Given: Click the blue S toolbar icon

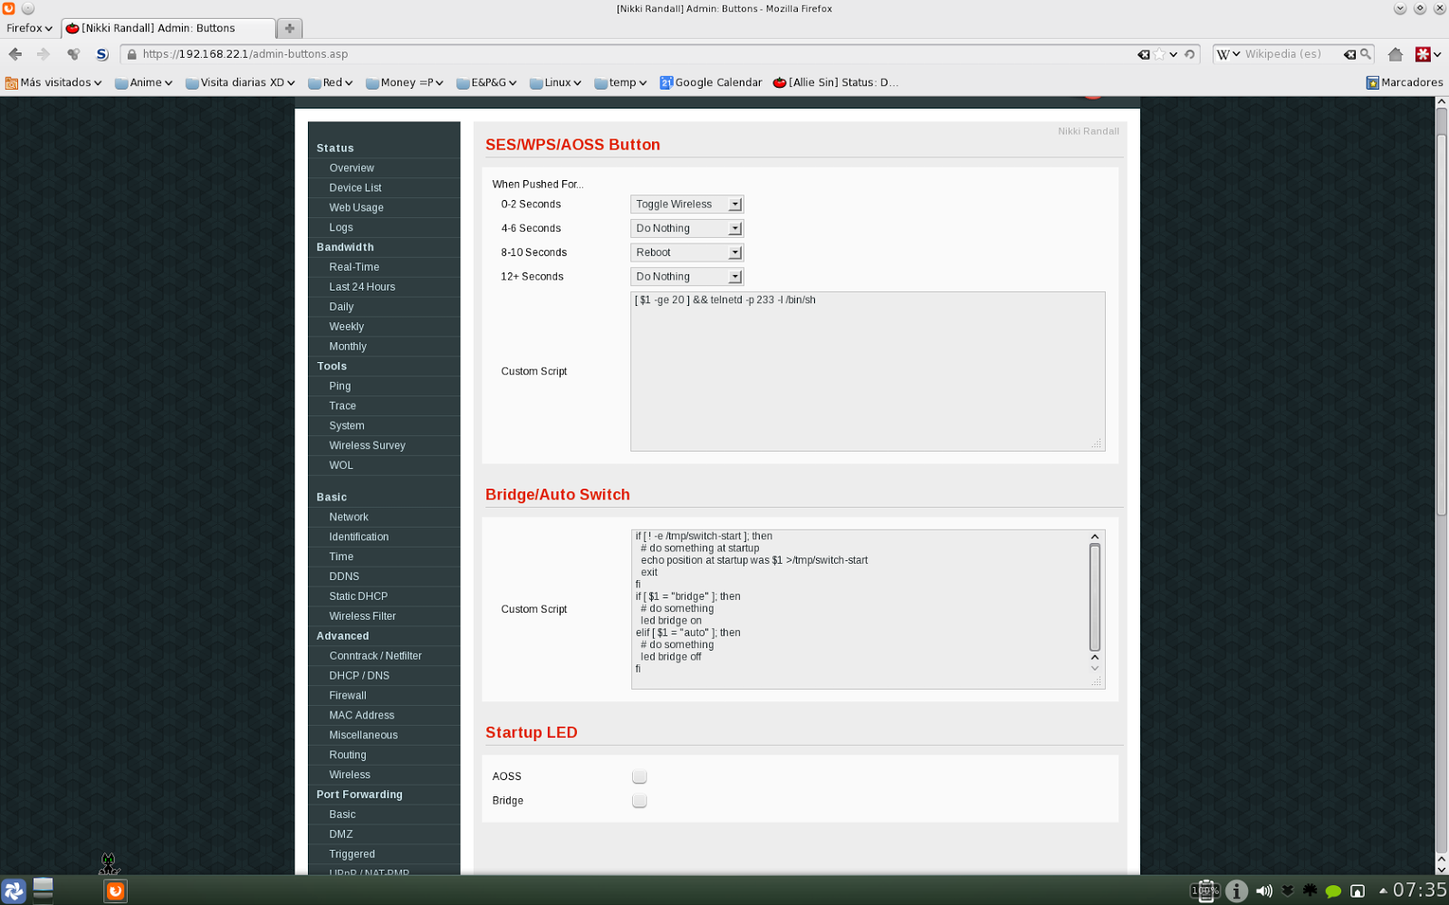Looking at the screenshot, I should pos(102,54).
